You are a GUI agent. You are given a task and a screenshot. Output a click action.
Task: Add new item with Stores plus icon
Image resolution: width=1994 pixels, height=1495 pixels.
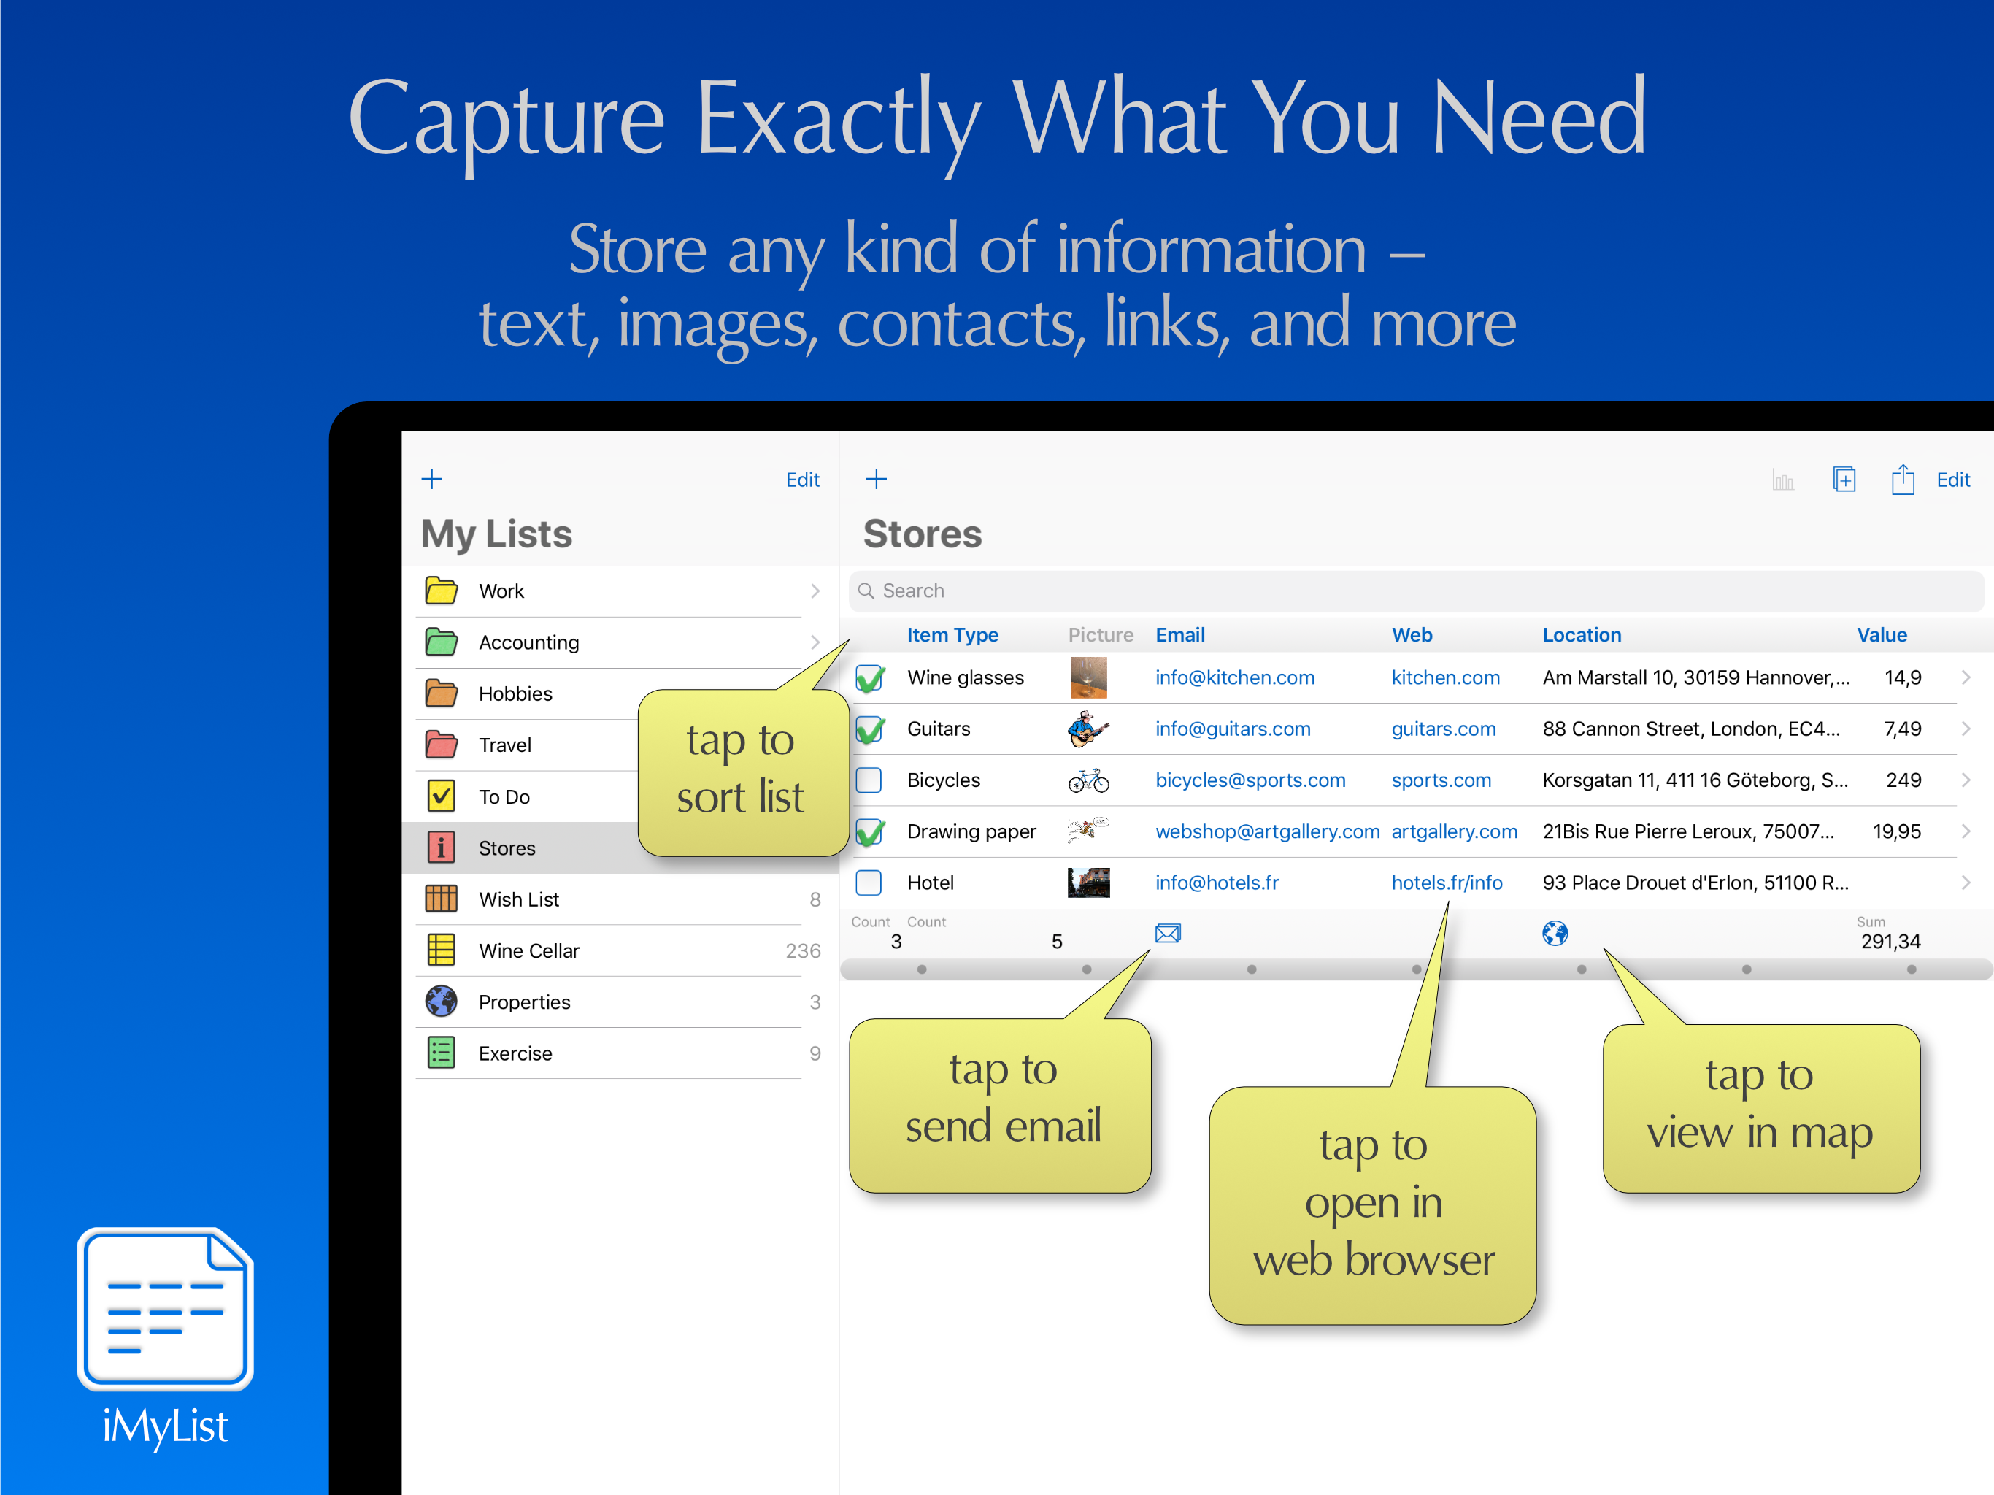click(x=876, y=479)
